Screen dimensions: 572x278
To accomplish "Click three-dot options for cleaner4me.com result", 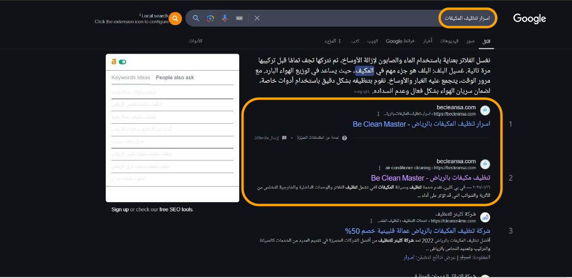I will (x=372, y=221).
